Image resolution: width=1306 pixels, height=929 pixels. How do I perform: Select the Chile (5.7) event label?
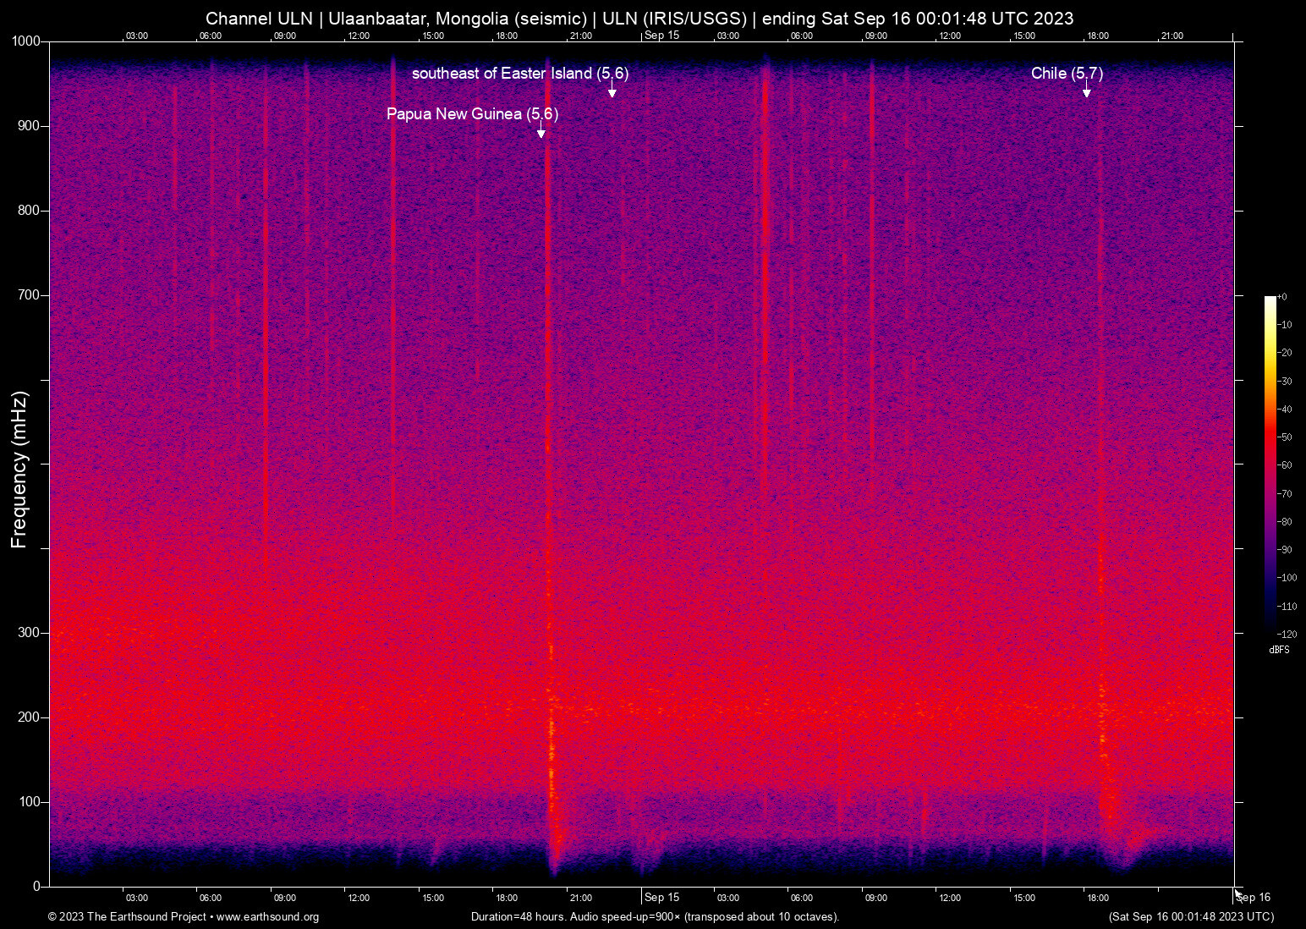tap(1067, 74)
